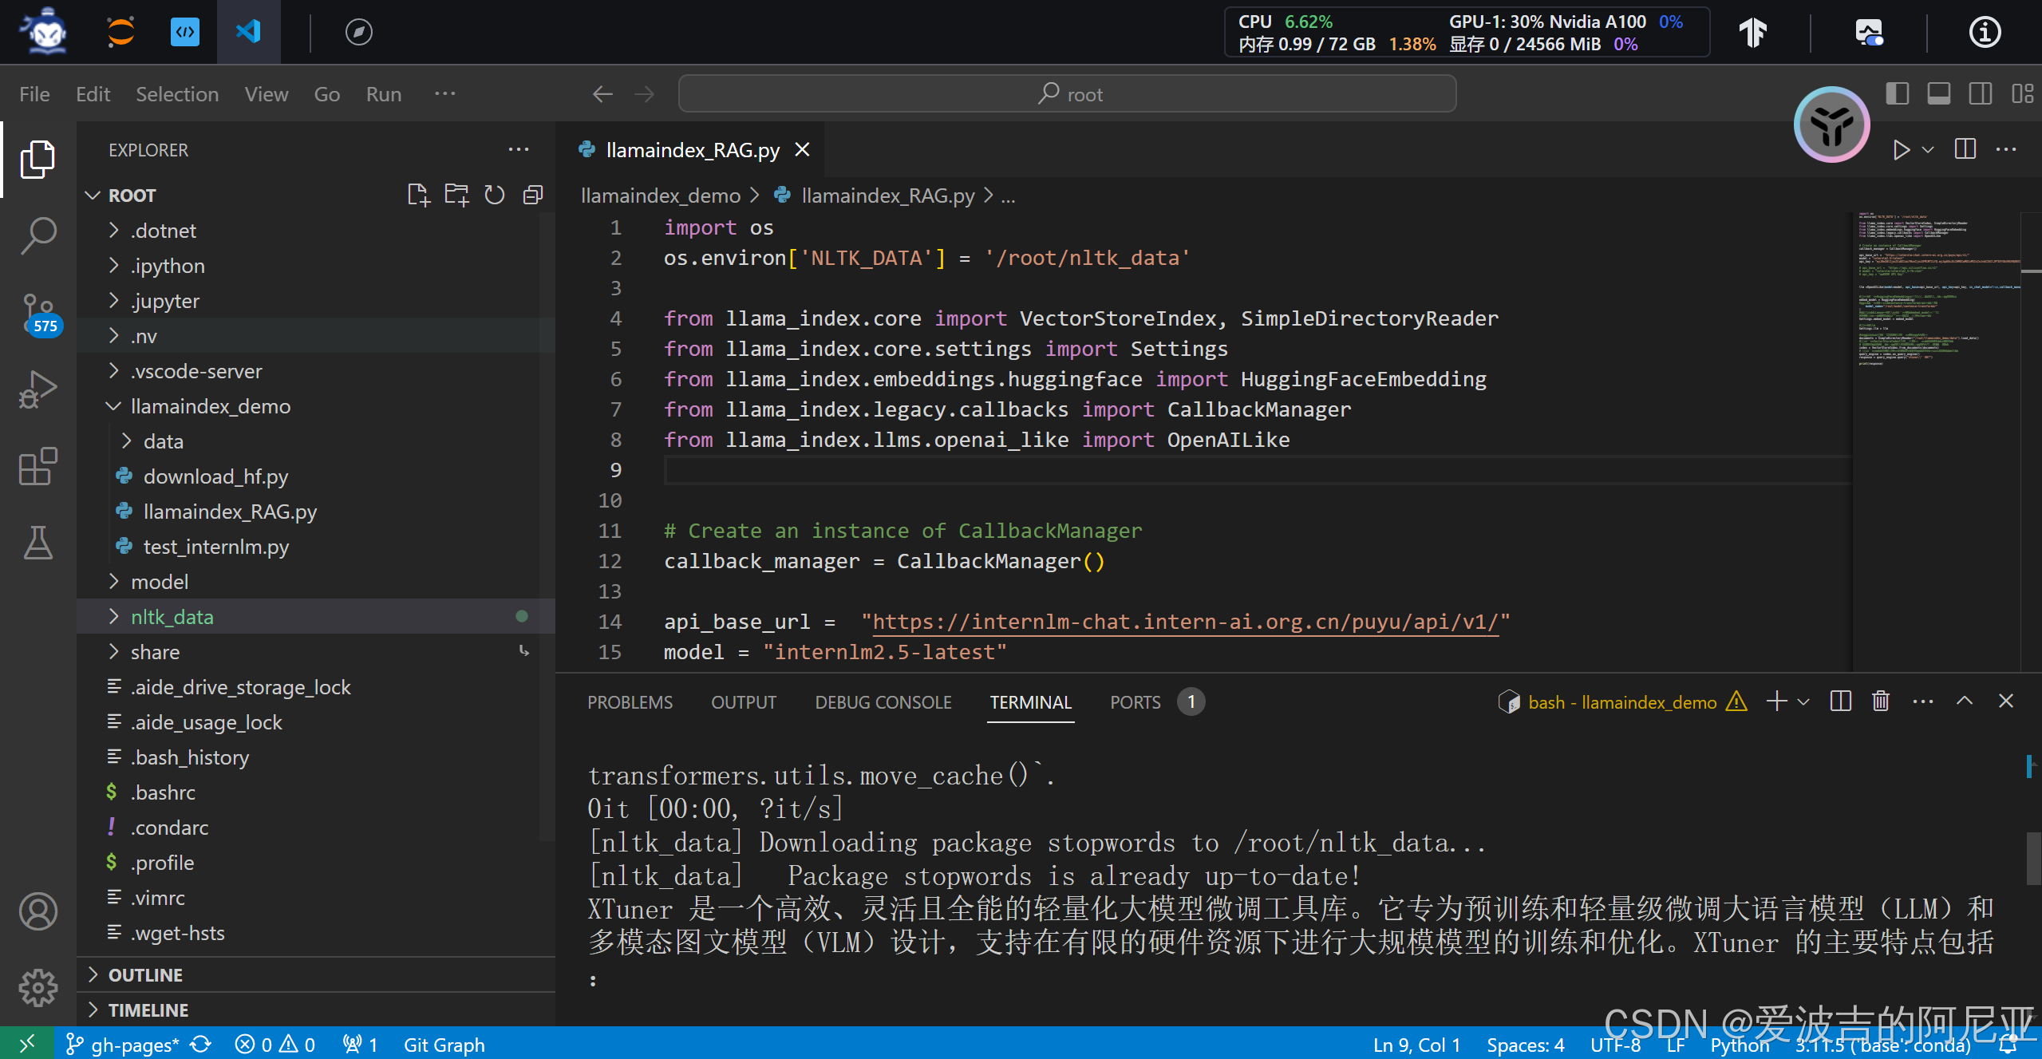Expand the OUTLINE section

(145, 975)
